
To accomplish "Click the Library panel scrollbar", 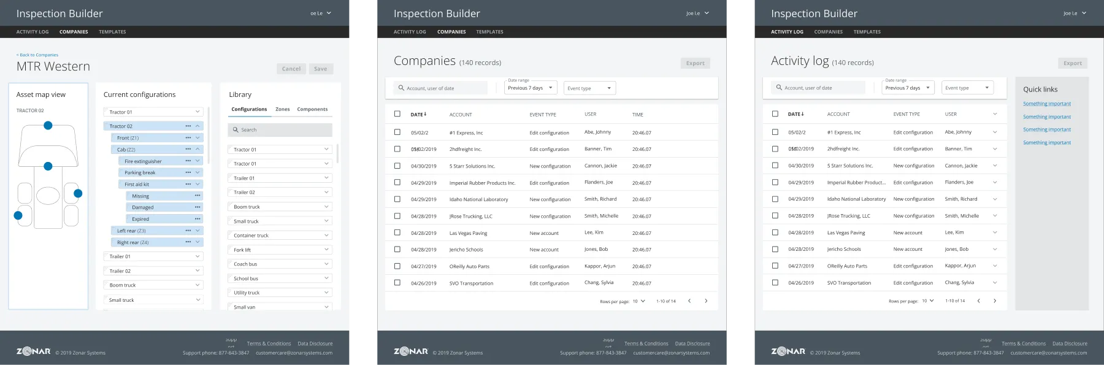I will point(338,153).
